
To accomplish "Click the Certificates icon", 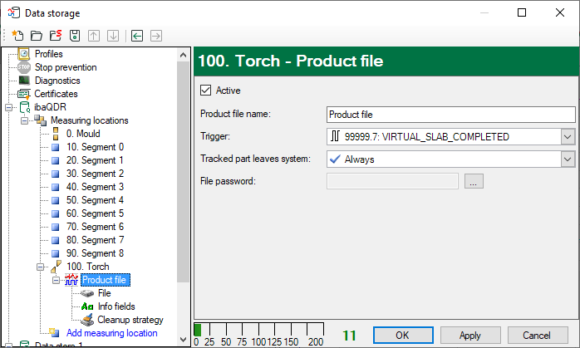I will (x=24, y=94).
